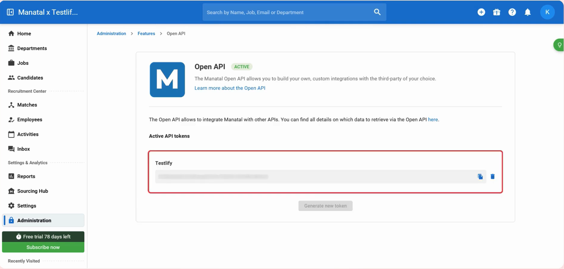The width and height of the screenshot is (564, 269).
Task: Click the ACTIVE status badge
Action: pos(242,67)
